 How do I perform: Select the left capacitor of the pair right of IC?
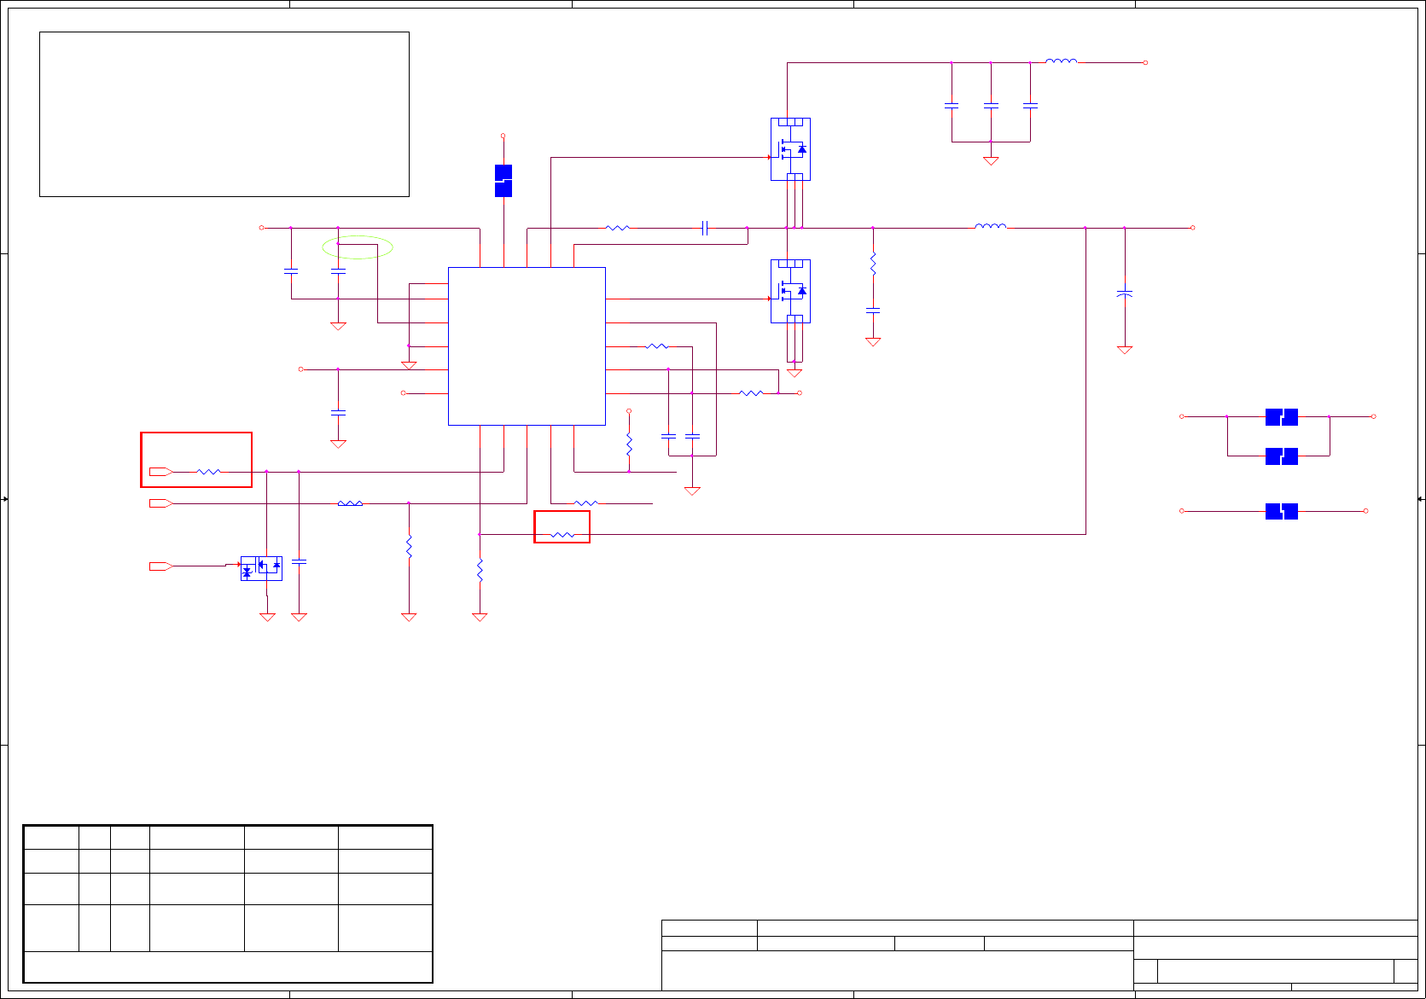click(668, 436)
